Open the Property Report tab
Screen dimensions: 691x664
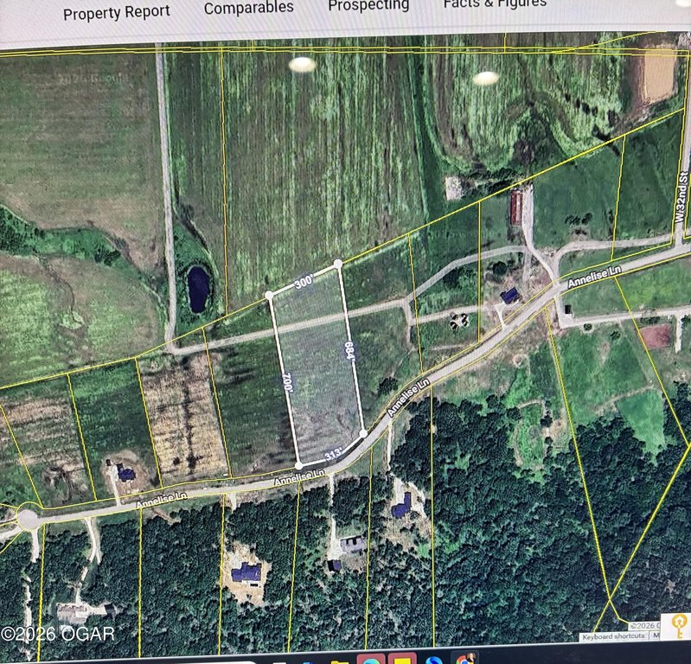117,13
